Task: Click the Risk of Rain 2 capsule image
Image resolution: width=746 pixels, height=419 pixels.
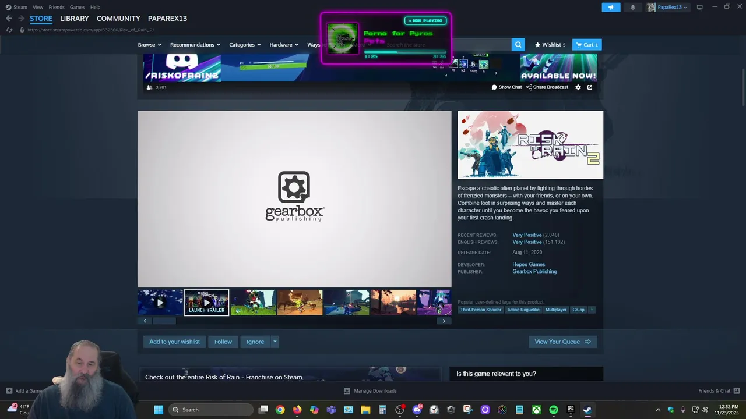Action: (x=530, y=145)
